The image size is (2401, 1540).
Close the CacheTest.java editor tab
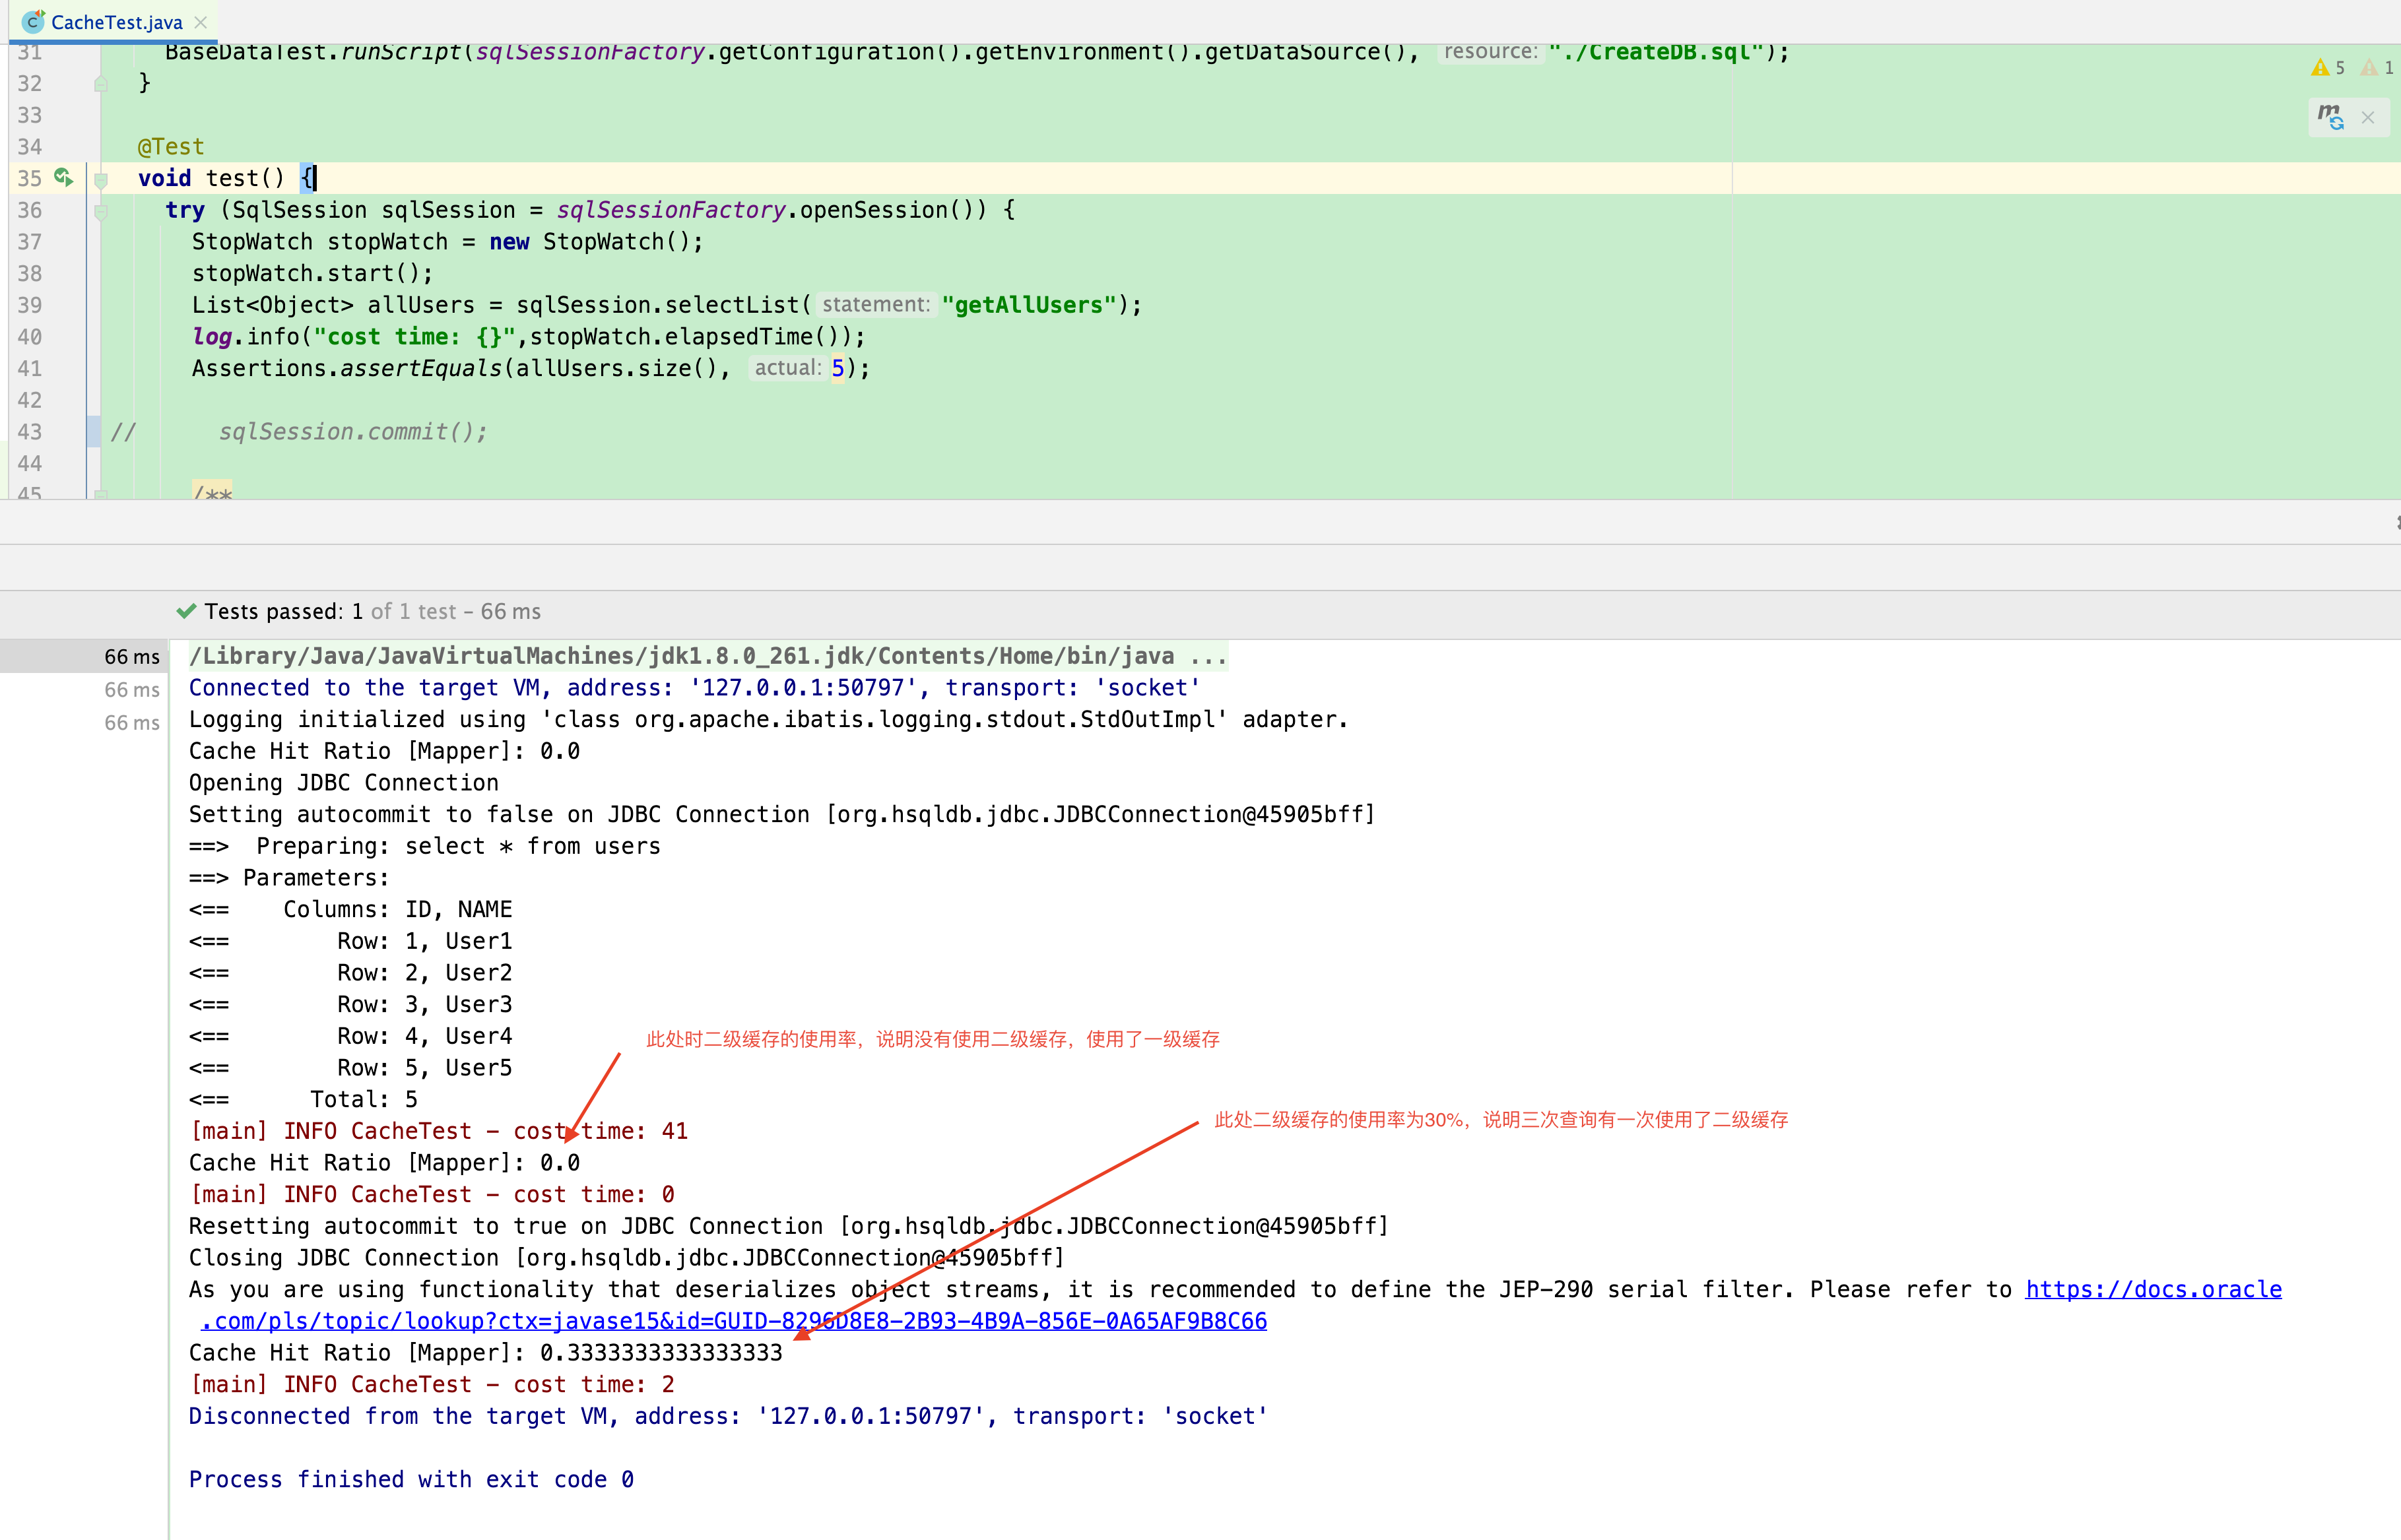point(201,22)
